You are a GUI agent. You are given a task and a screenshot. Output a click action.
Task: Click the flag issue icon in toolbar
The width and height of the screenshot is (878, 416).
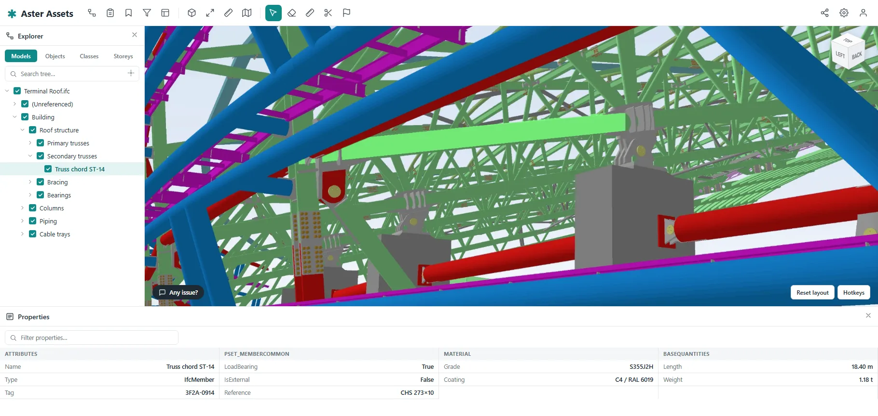click(x=346, y=13)
